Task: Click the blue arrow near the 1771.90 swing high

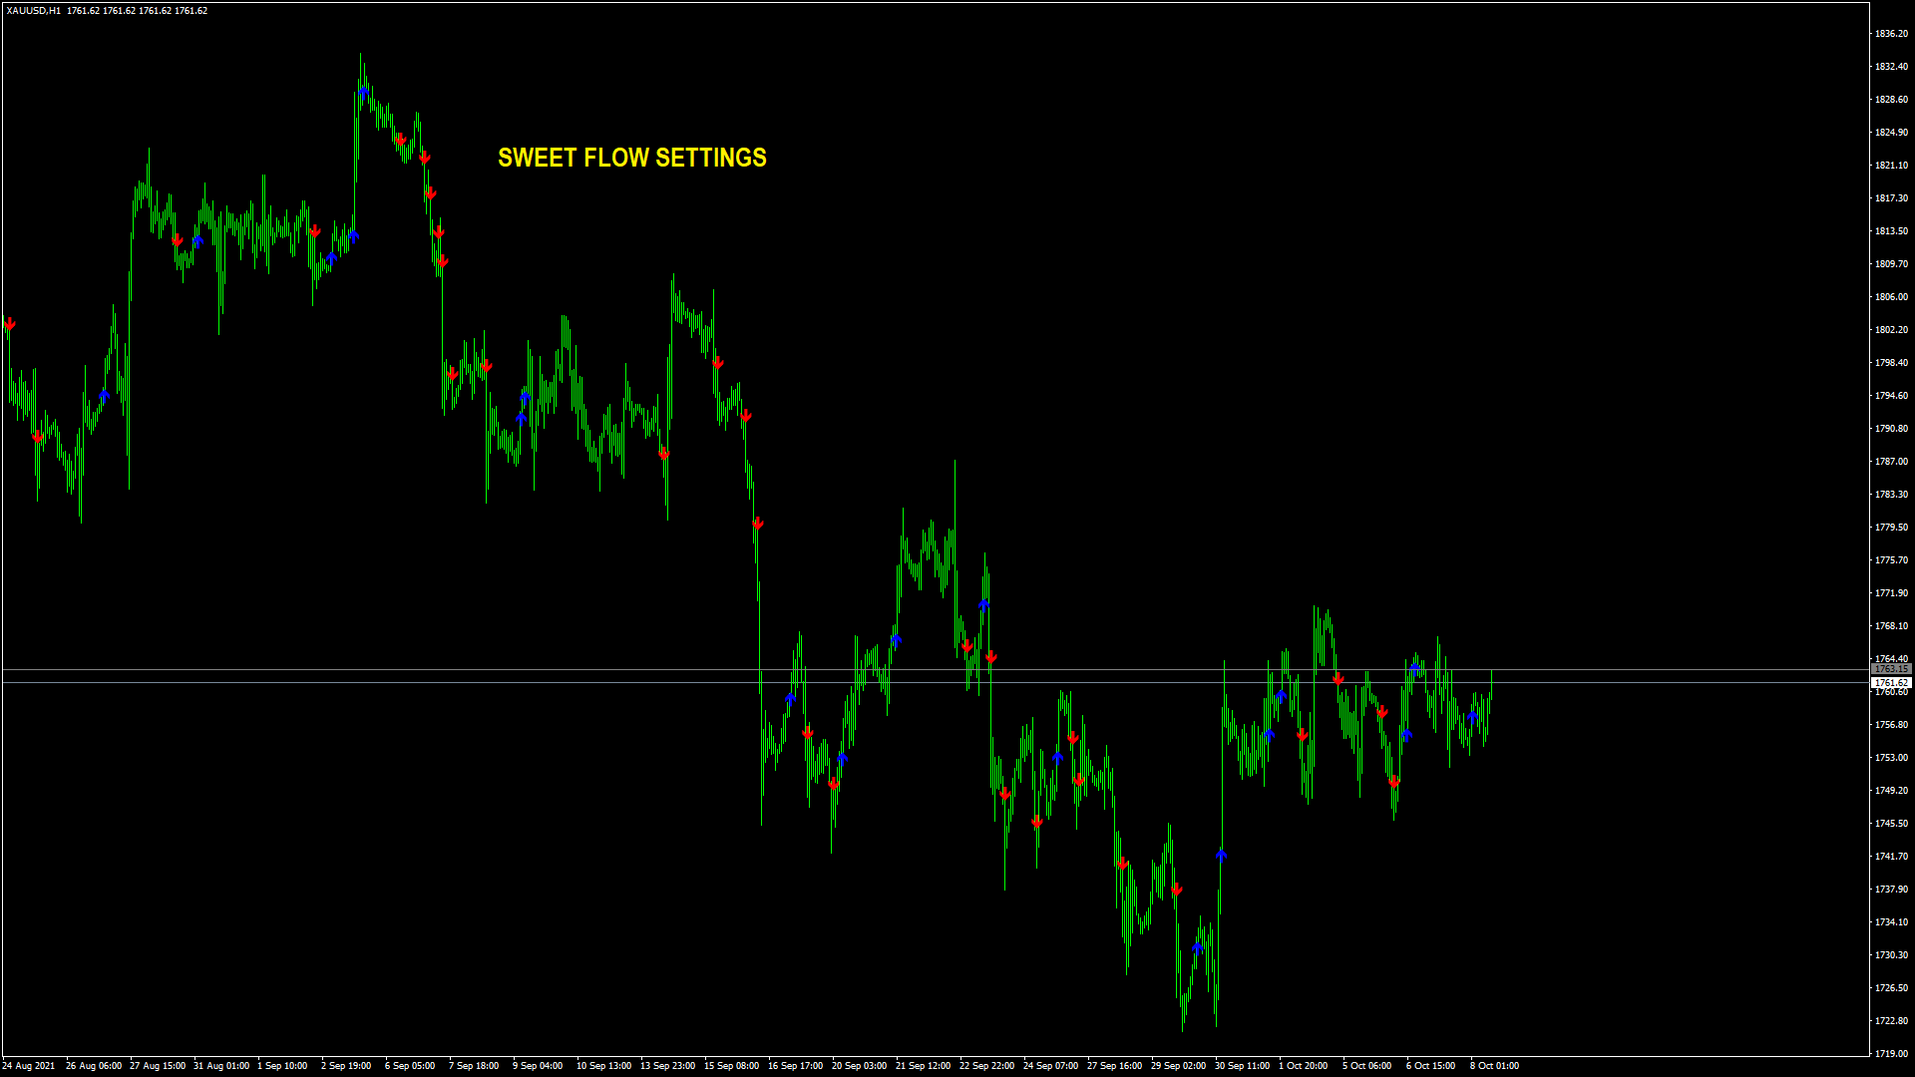Action: 984,603
